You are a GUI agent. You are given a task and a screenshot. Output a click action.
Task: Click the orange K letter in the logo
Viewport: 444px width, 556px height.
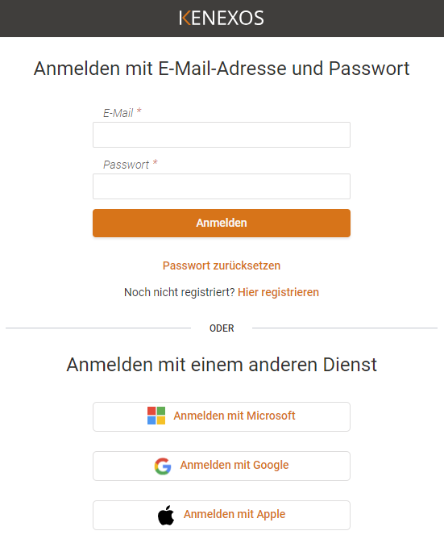coord(185,18)
